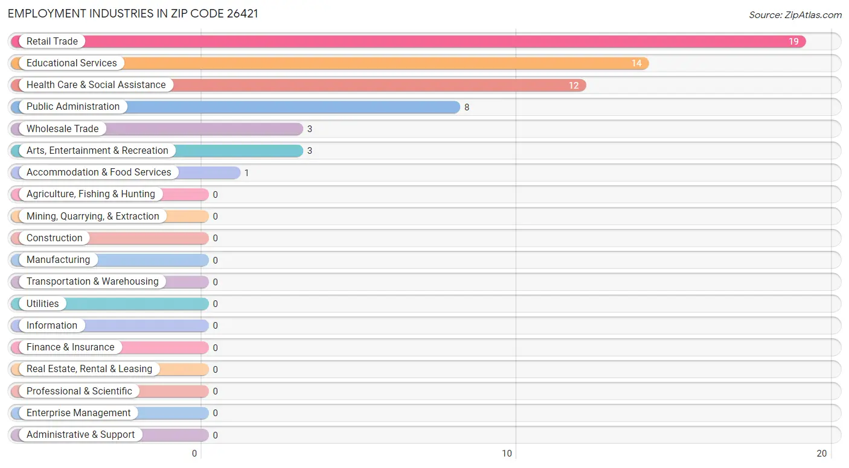Viewport: 849px width, 468px height.
Task: Click the x-axis tick label 20
Action: (821, 454)
